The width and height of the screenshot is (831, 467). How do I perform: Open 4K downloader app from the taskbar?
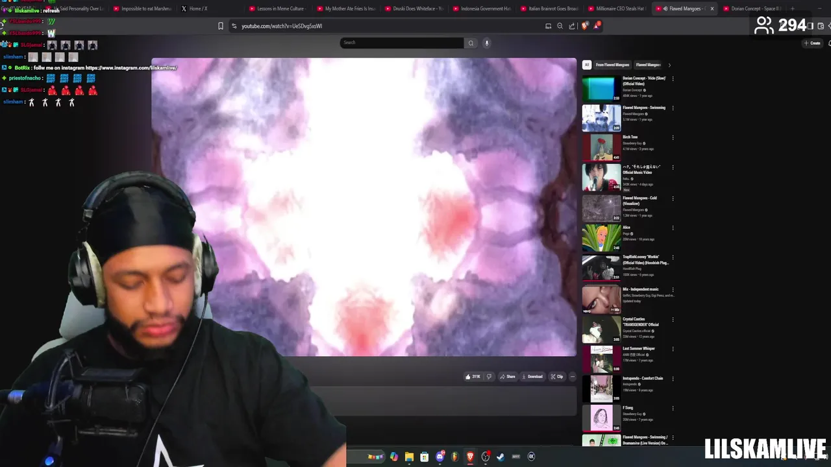point(531,457)
